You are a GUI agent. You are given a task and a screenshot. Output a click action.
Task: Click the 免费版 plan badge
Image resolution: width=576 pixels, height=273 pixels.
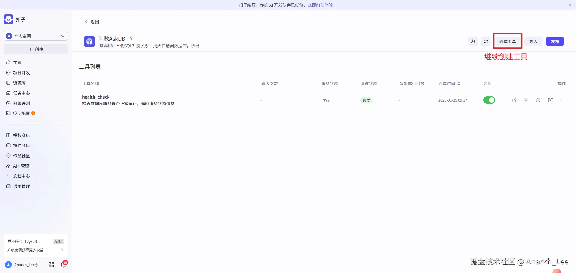[x=59, y=241]
